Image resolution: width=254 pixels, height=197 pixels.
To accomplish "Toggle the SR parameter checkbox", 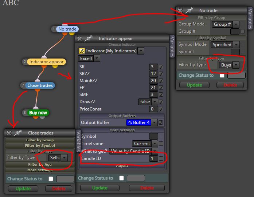I will 161,67.
